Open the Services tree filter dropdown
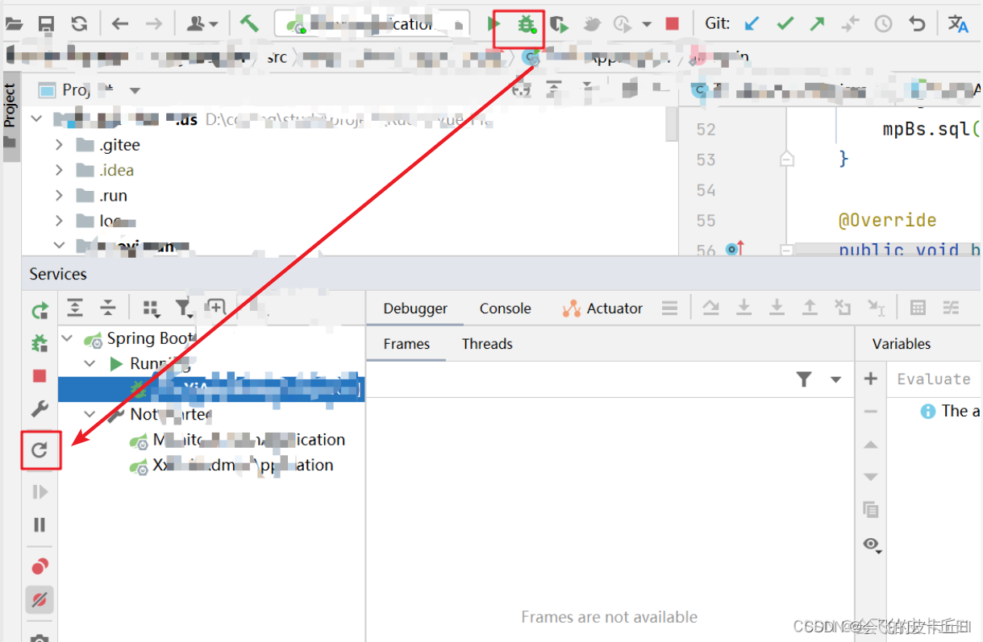 pyautogui.click(x=185, y=308)
